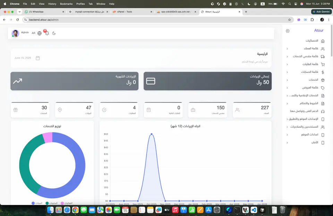Click the credit card icon on إجمالي الإيرادات
Screen dimensions: 333x216
151,81
